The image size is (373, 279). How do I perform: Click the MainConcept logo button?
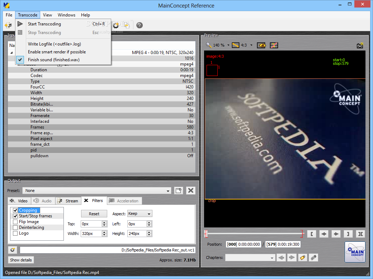tap(355, 252)
